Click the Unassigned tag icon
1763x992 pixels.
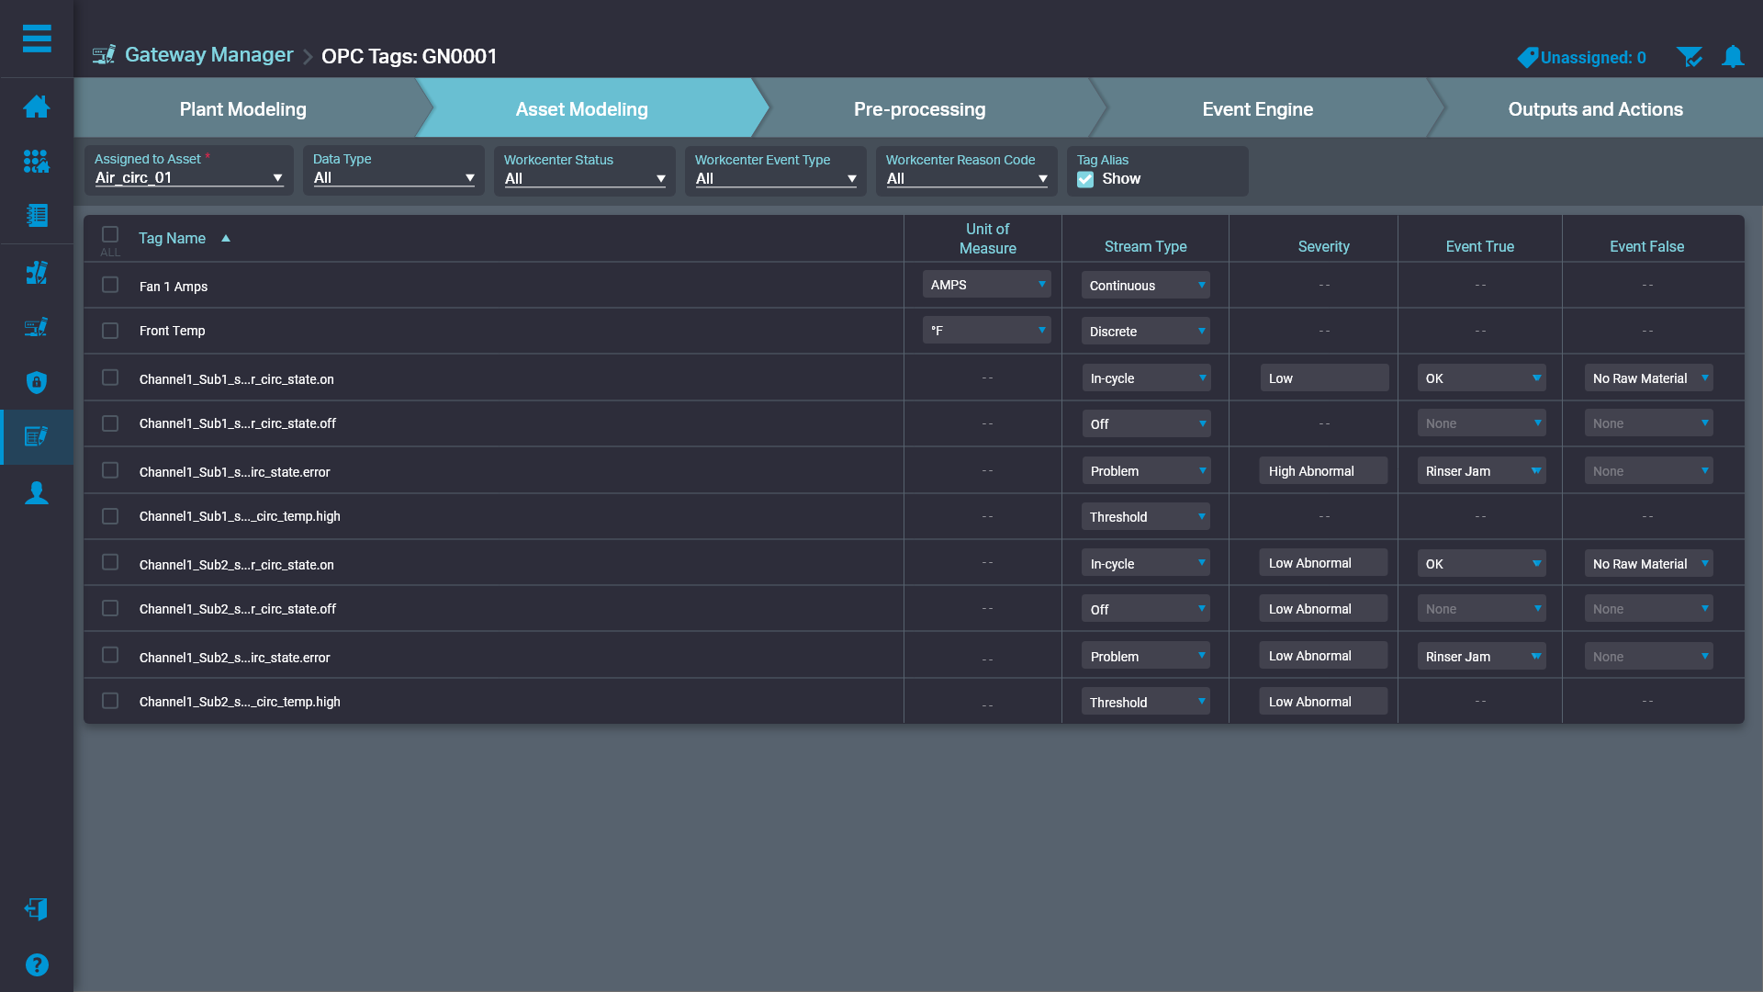pyautogui.click(x=1527, y=58)
